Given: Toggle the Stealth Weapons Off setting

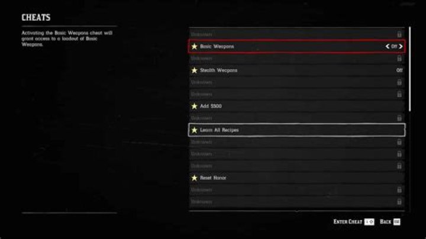Looking at the screenshot, I should 399,70.
